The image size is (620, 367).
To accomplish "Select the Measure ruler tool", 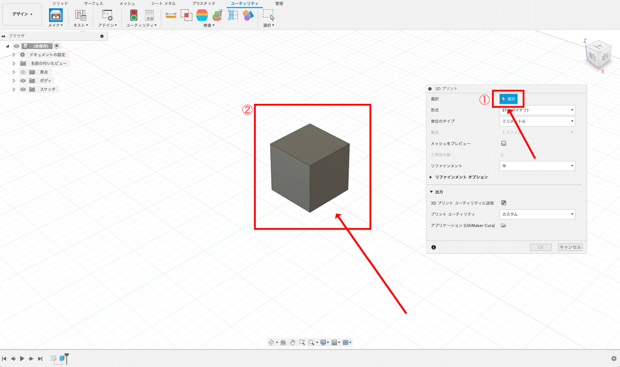I will [171, 15].
